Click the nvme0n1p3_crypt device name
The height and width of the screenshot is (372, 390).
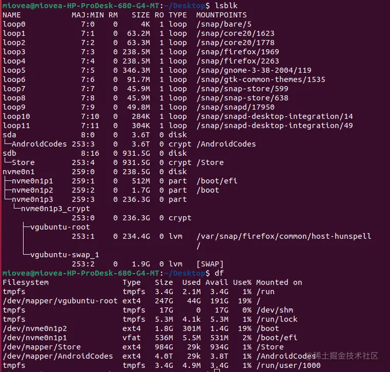55,209
